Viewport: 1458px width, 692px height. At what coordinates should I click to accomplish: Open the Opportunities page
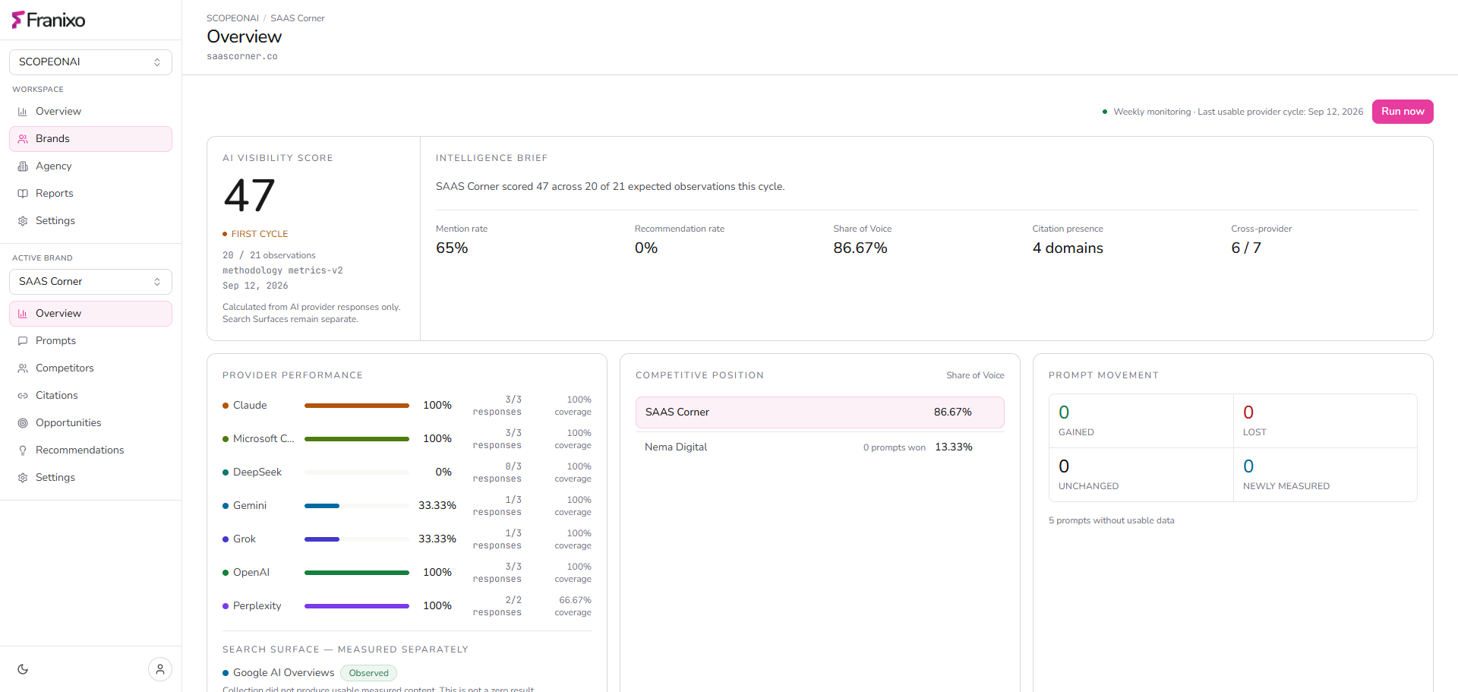[x=90, y=423]
